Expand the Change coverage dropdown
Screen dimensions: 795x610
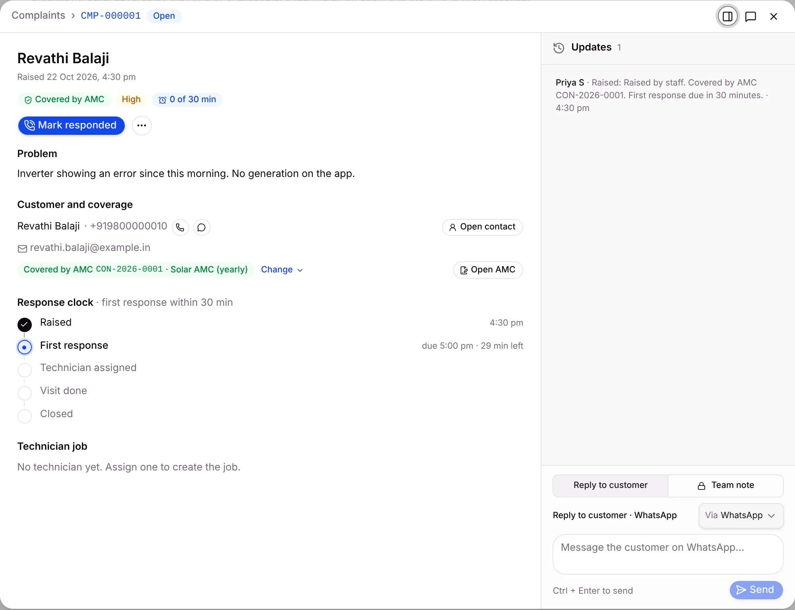[282, 270]
